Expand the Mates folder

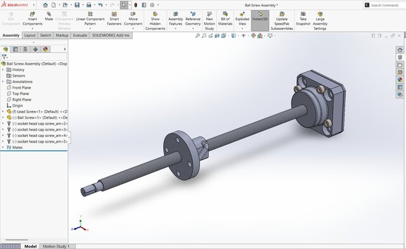(x=3, y=148)
